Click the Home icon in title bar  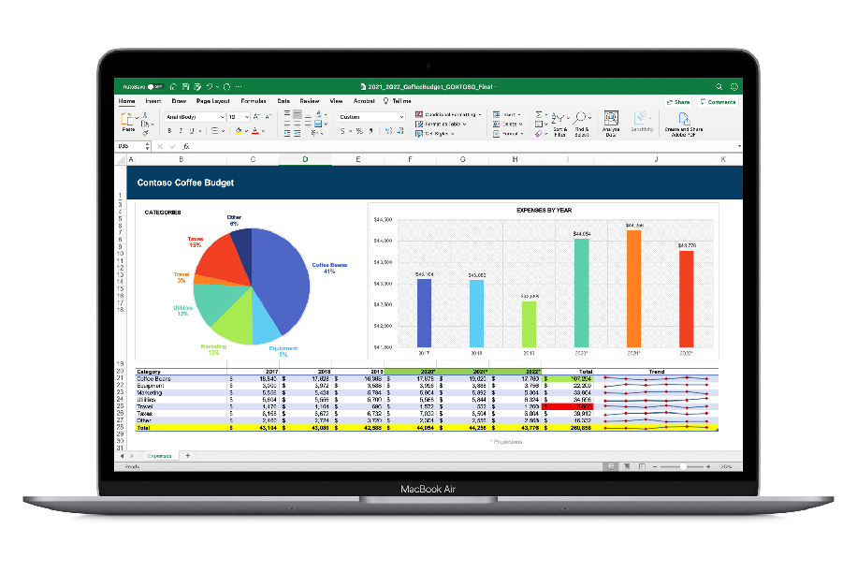tap(173, 87)
